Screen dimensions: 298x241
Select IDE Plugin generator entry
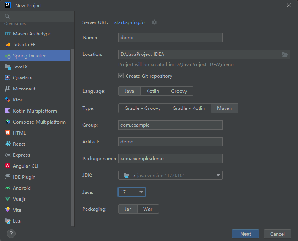click(x=35, y=177)
